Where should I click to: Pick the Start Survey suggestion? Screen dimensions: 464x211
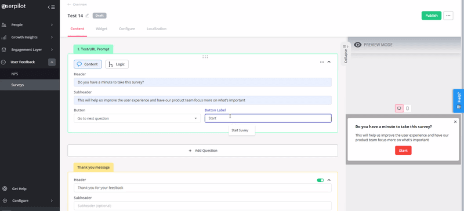242,130
